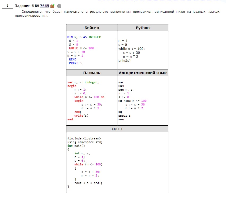Open task number 7665 link
This screenshot has width=226, height=198.
point(44,6)
